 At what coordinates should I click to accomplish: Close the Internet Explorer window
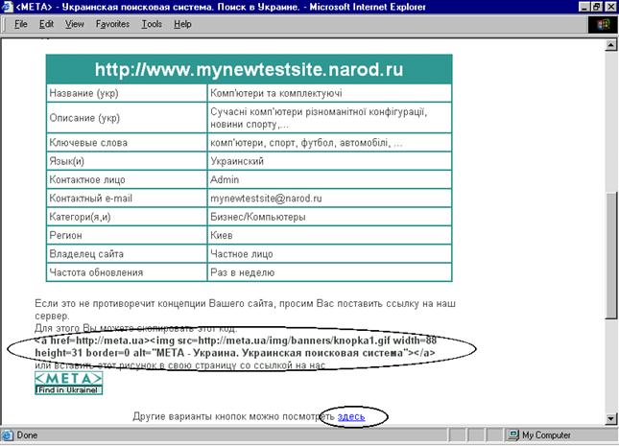click(610, 7)
